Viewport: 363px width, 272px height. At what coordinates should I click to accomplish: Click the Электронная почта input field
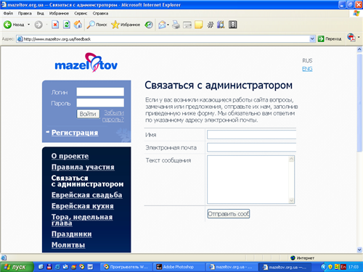[x=252, y=147]
